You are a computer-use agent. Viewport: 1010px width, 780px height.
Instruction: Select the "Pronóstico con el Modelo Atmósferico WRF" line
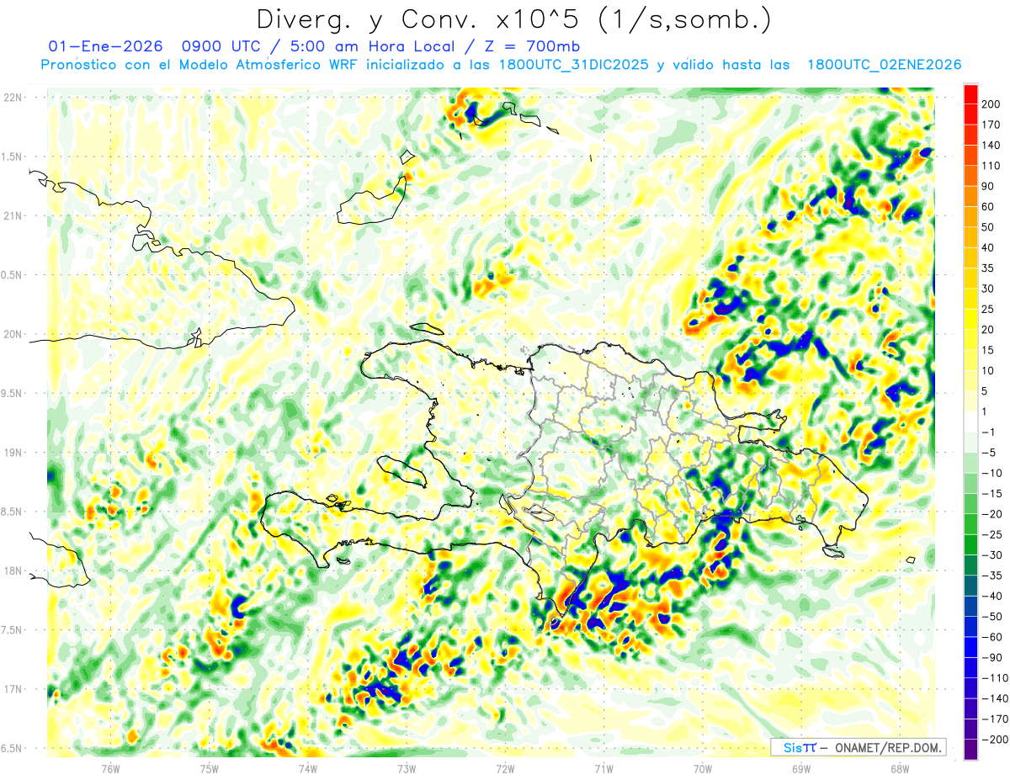coord(199,65)
